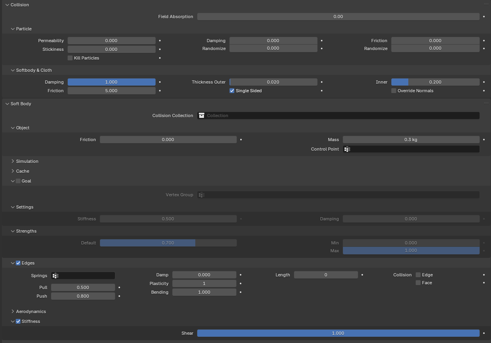Click the animate dot beside Override Normals
The image size is (491, 343).
(484, 91)
